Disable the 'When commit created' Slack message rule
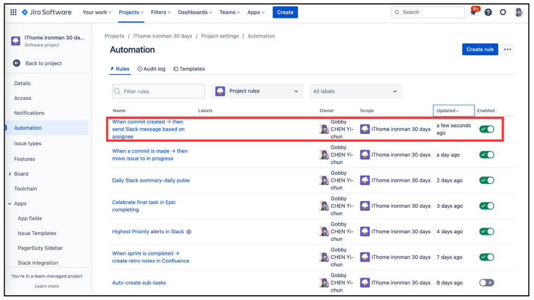This screenshot has height=300, width=534. (x=487, y=129)
